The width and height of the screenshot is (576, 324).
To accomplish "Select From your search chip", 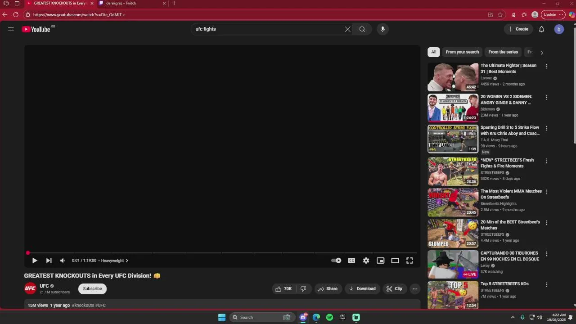I will point(462,52).
